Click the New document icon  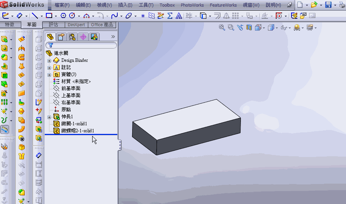coord(300,5)
